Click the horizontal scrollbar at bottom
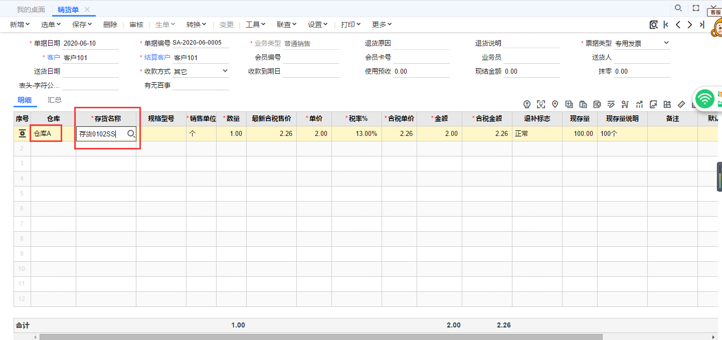This screenshot has height=340, width=722. 321,337
